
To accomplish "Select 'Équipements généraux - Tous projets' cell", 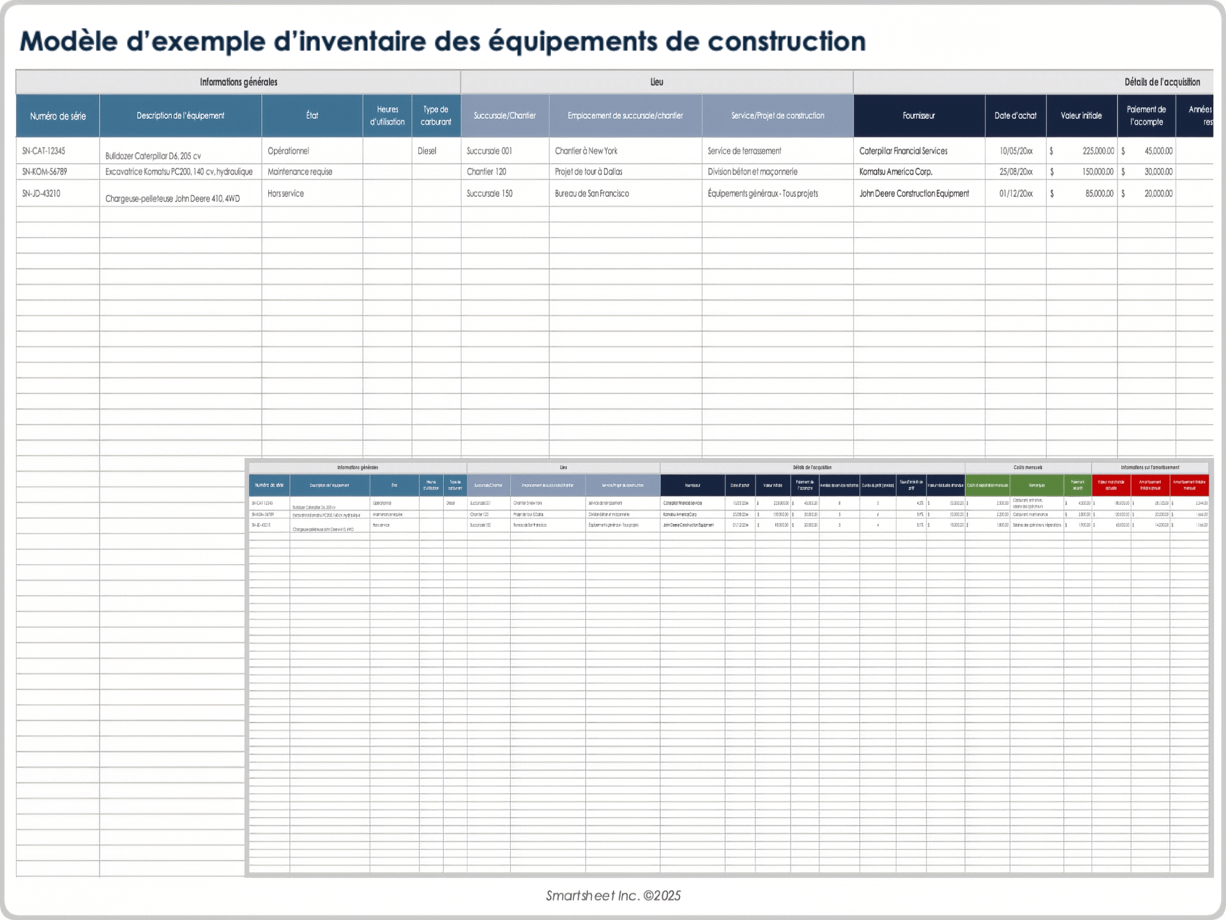I will coord(778,194).
